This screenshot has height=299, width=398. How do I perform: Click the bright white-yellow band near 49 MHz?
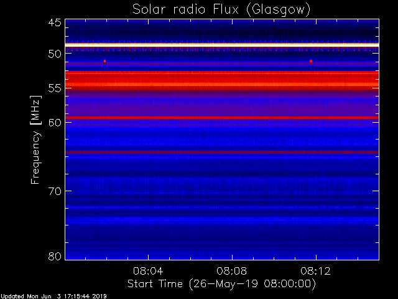tap(222, 45)
